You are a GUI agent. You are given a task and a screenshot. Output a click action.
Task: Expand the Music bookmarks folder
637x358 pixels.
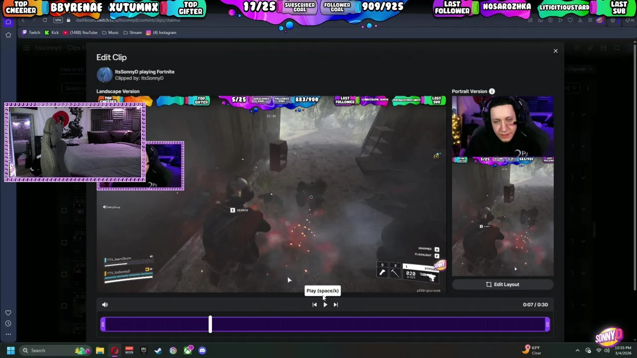110,32
